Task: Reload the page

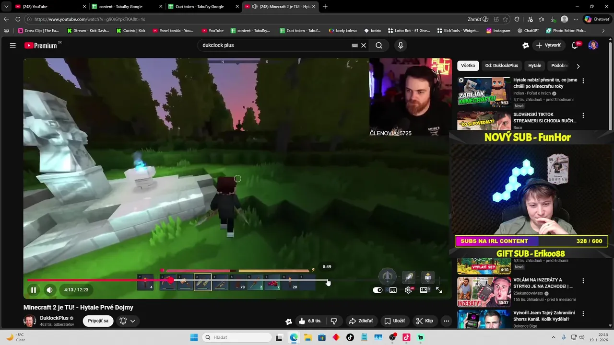Action: [18, 19]
